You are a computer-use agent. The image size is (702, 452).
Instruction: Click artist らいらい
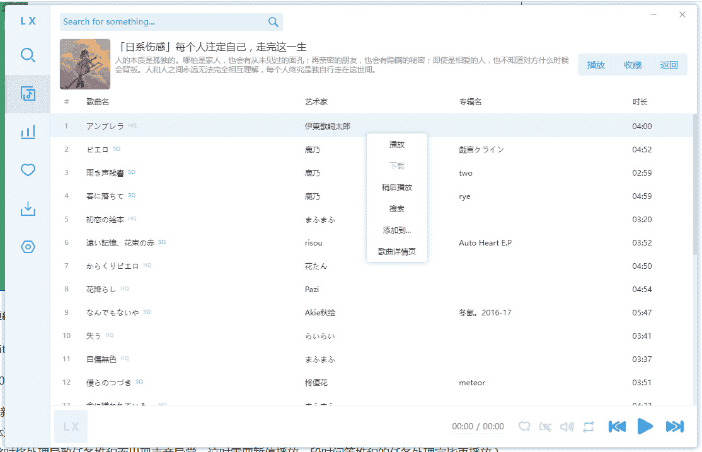click(x=319, y=336)
